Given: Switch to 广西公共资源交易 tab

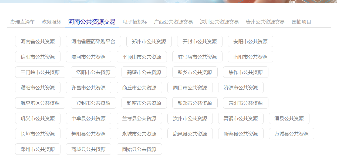Looking at the screenshot, I should point(173,22).
